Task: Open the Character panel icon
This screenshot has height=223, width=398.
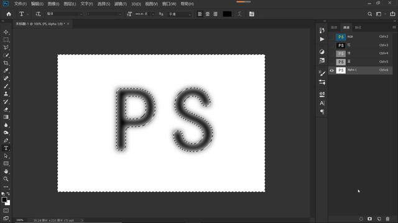Action: click(322, 103)
